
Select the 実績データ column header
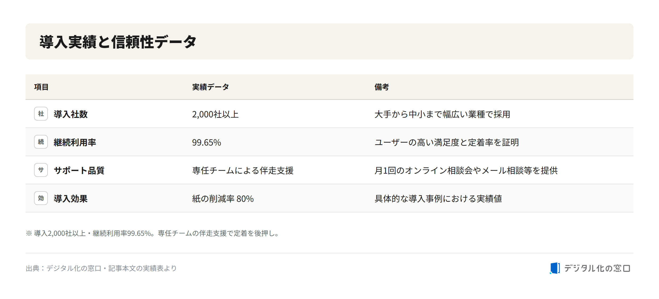(210, 87)
